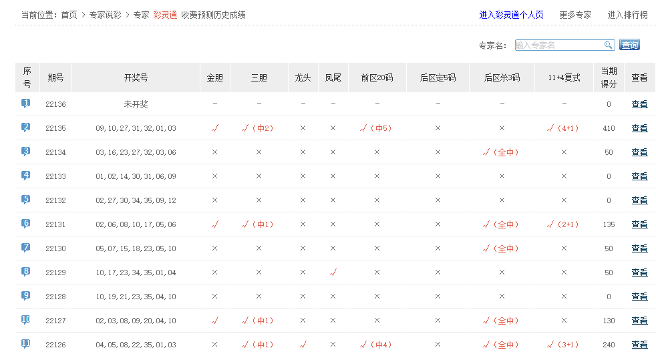Type in the 专家名 search input field
This screenshot has height=354, width=656.
coord(559,45)
